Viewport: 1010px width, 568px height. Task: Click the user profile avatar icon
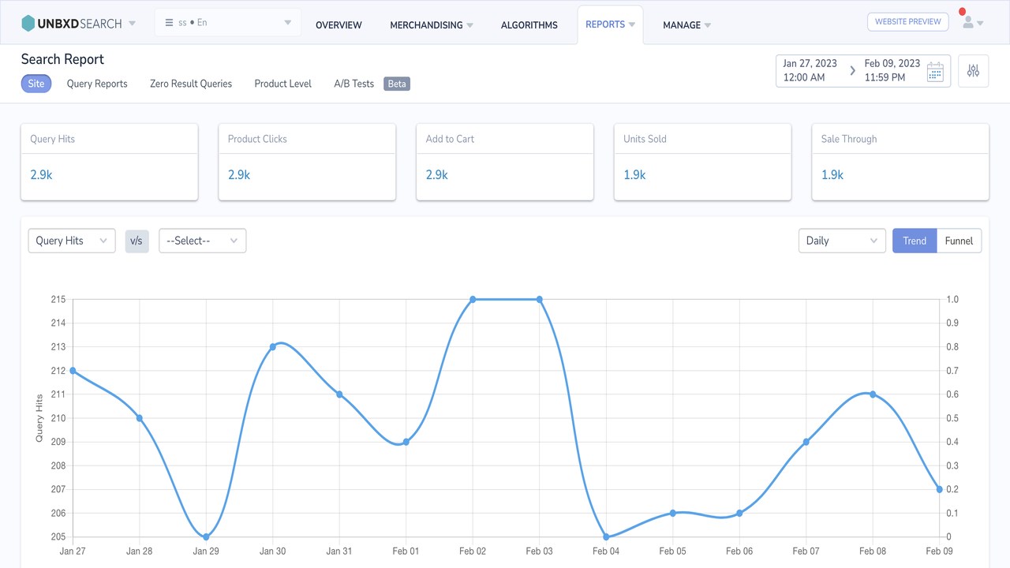pyautogui.click(x=967, y=22)
